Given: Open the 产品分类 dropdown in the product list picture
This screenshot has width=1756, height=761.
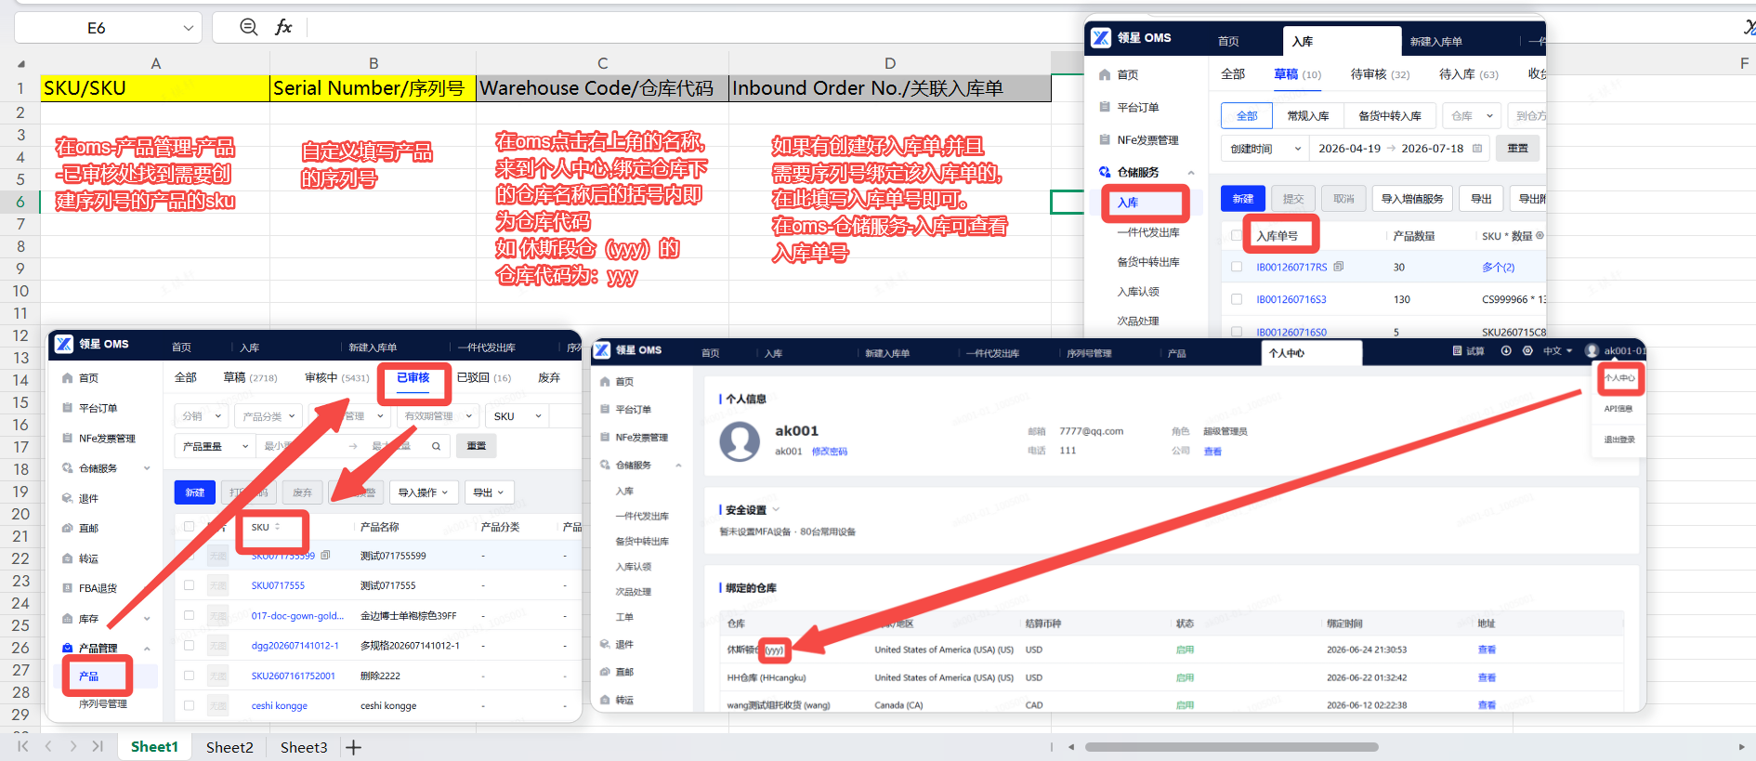Looking at the screenshot, I should [x=269, y=416].
